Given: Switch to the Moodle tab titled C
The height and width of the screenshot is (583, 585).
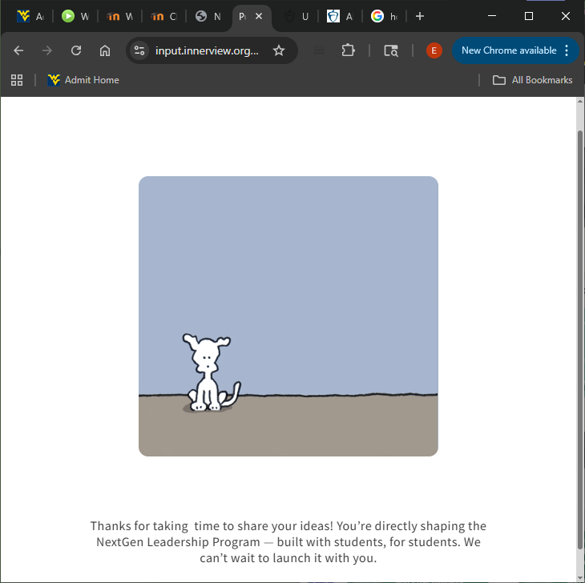Looking at the screenshot, I should point(163,16).
